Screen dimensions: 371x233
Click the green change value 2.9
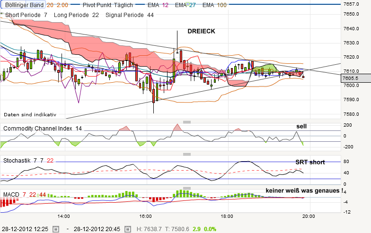(196, 229)
